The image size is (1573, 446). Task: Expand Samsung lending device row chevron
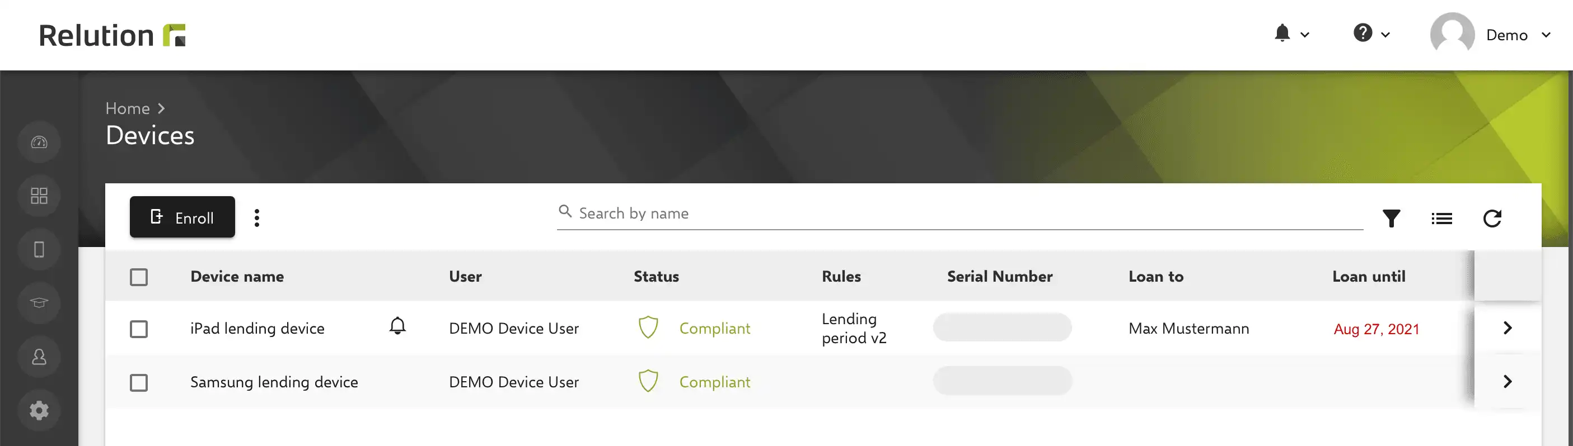tap(1508, 381)
